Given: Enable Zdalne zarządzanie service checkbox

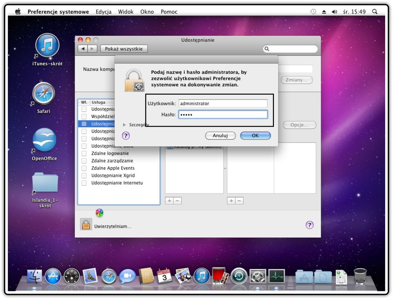Looking at the screenshot, I should click(x=84, y=161).
